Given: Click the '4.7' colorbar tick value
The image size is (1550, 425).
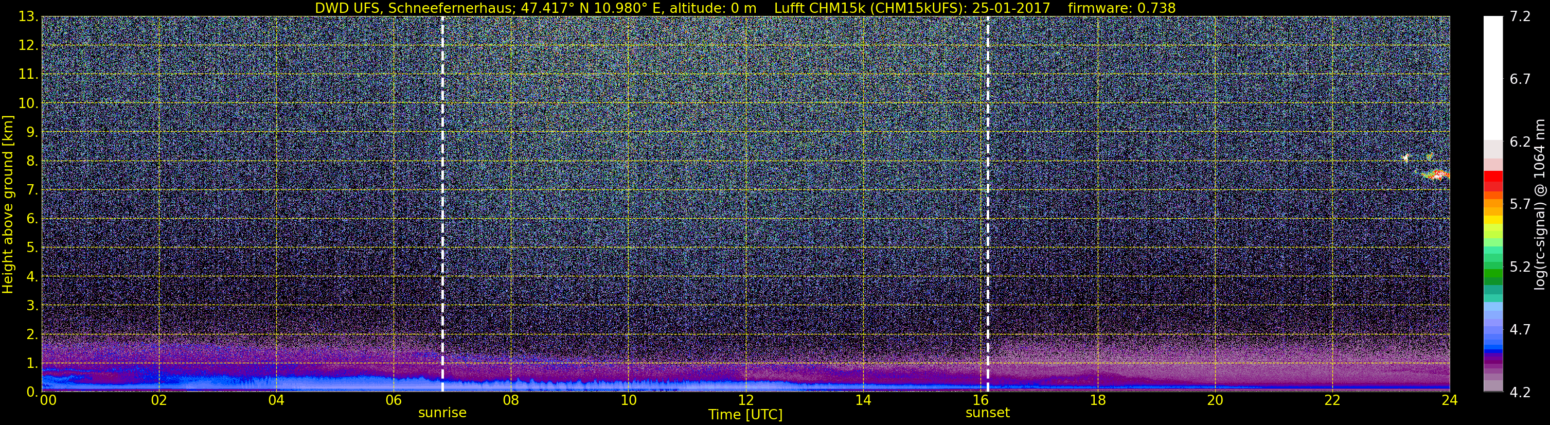Looking at the screenshot, I should tap(1520, 330).
